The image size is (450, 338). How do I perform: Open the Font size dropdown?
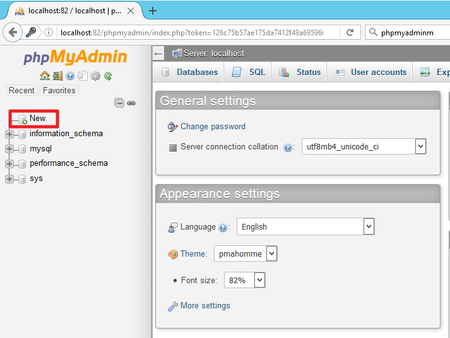tap(244, 280)
